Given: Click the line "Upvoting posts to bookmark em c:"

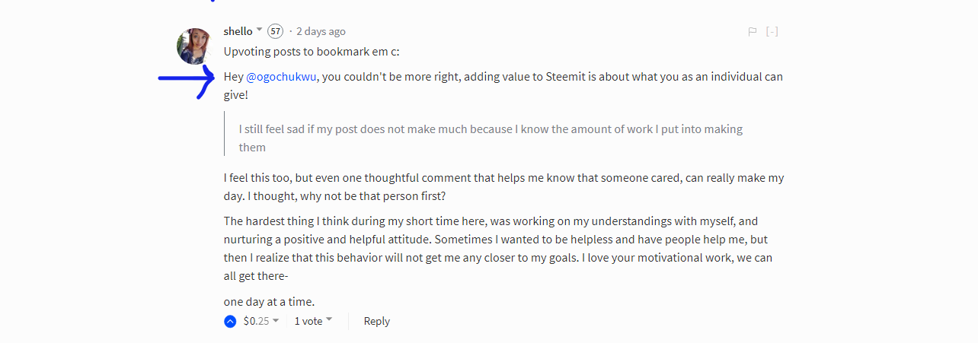Looking at the screenshot, I should click(312, 52).
